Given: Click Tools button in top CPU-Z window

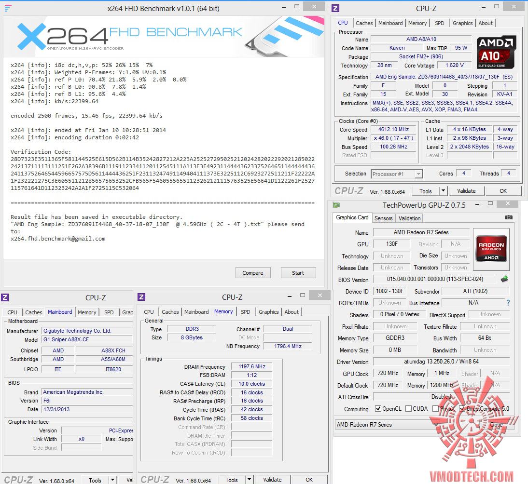Looking at the screenshot, I should 426,191.
